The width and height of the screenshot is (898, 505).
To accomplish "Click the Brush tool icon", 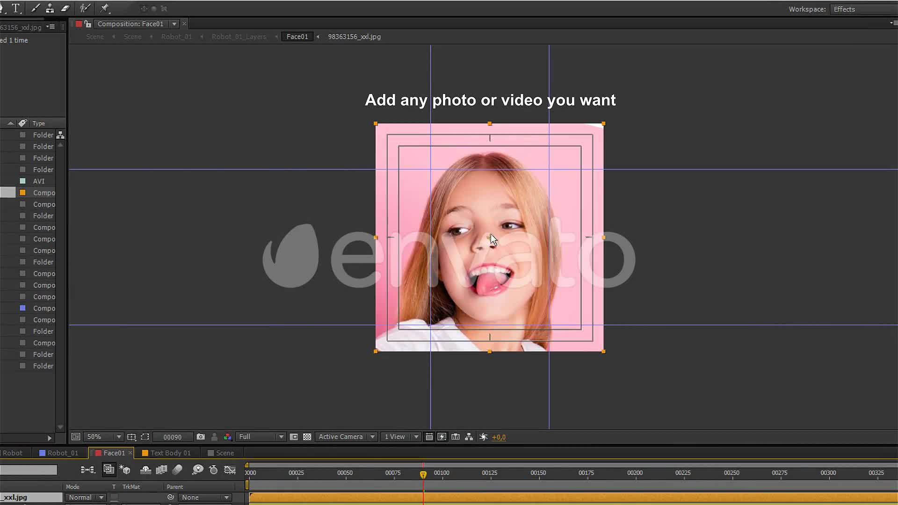I will click(x=34, y=8).
